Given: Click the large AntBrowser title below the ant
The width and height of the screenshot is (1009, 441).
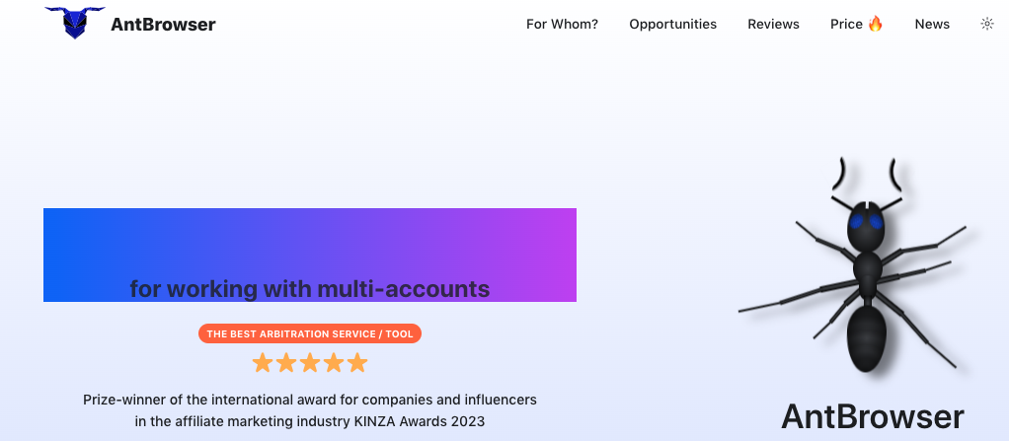Looking at the screenshot, I should point(872,416).
